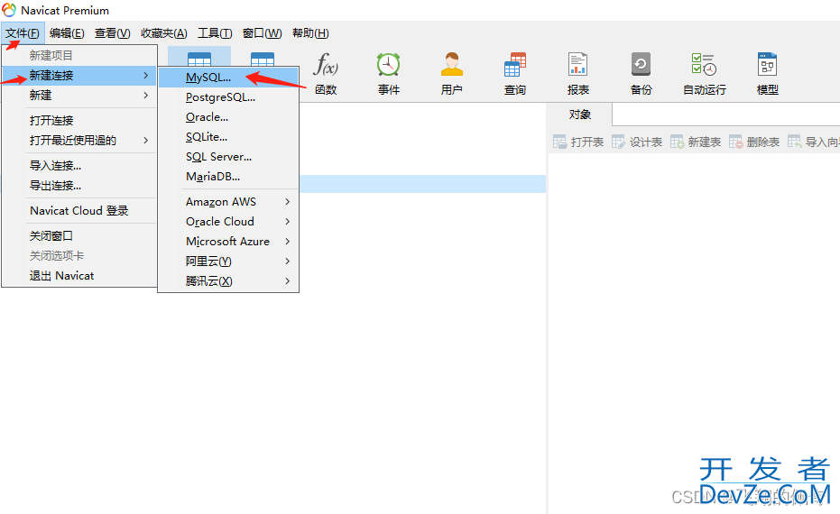Open the 工具(T) menu in menu bar

pyautogui.click(x=215, y=33)
